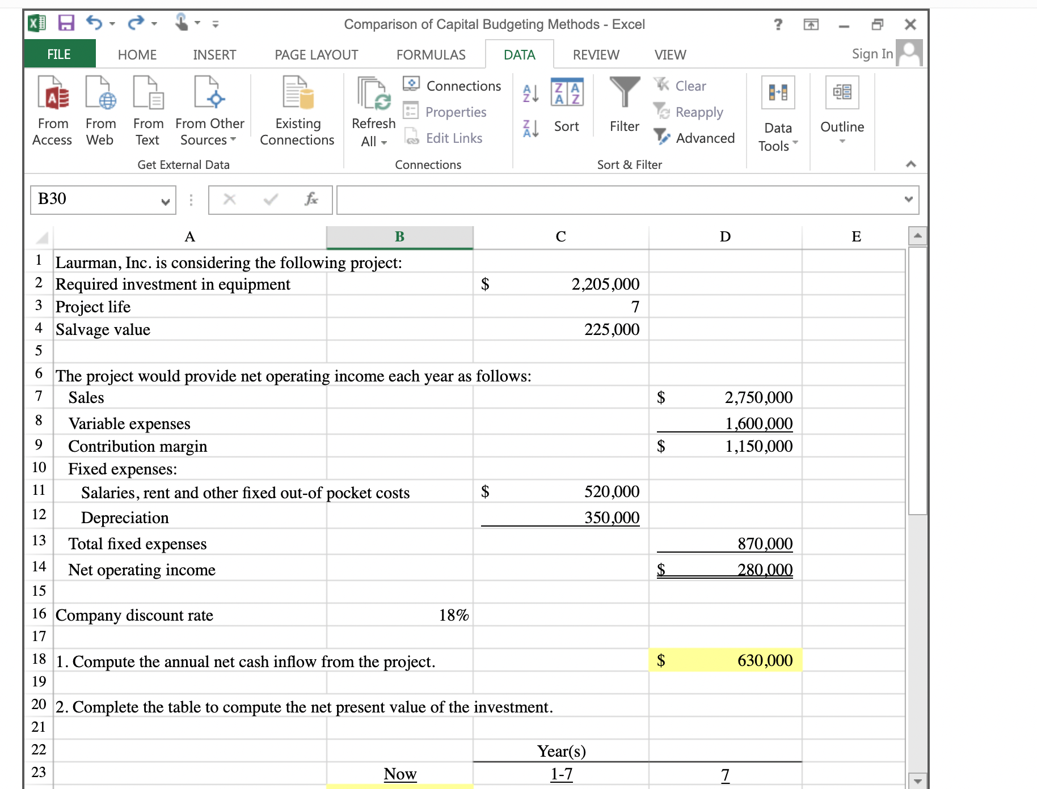
Task: Click the Refresh All icon
Action: click(374, 94)
